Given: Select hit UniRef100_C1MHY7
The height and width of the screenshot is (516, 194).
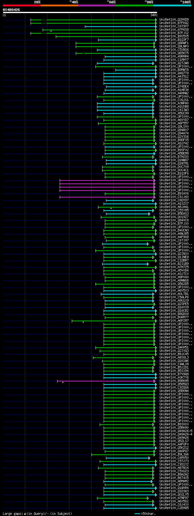Looking at the screenshot, I should pyautogui.click(x=174, y=60).
